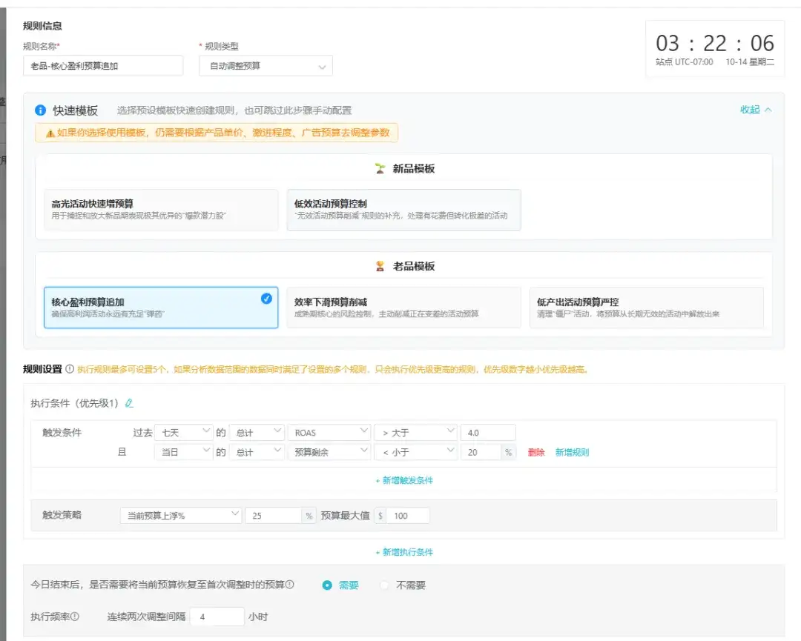Click the 03:22:06 site clock display
The width and height of the screenshot is (801, 641).
[x=715, y=44]
